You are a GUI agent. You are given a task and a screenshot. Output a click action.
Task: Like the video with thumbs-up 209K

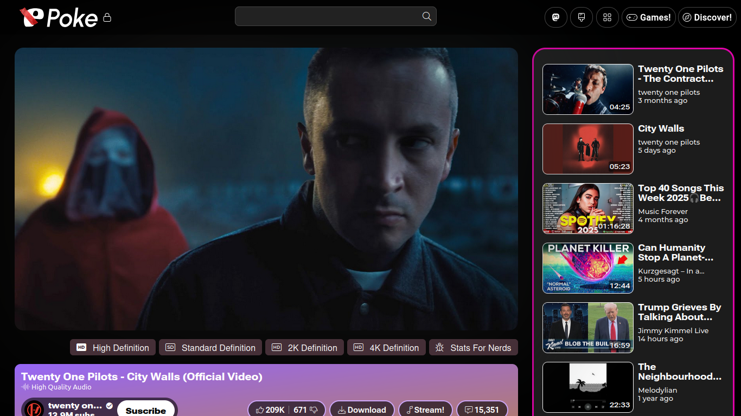pyautogui.click(x=270, y=410)
